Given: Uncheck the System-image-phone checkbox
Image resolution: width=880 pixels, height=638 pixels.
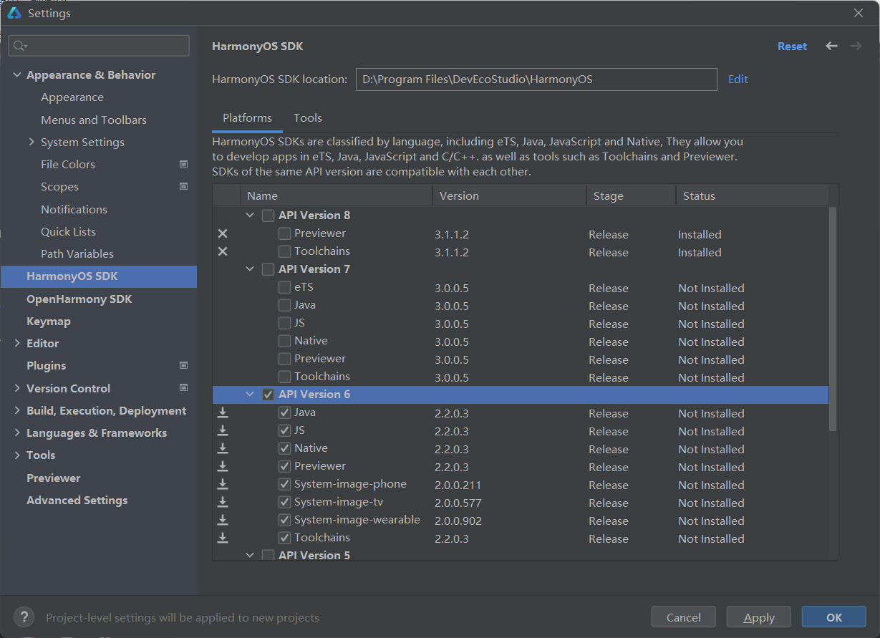Looking at the screenshot, I should coord(284,484).
